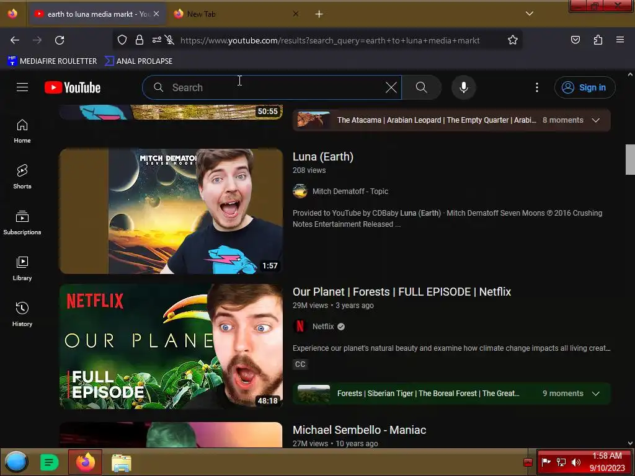Open Firefox application menu
This screenshot has height=476, width=635.
point(620,40)
